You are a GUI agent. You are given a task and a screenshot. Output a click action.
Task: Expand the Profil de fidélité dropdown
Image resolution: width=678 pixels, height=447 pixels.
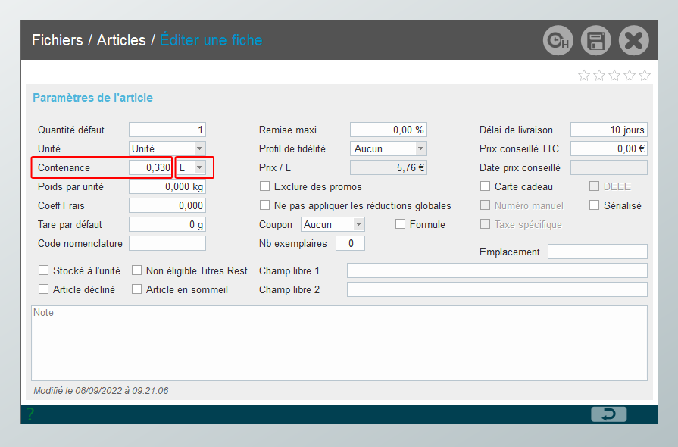click(420, 148)
